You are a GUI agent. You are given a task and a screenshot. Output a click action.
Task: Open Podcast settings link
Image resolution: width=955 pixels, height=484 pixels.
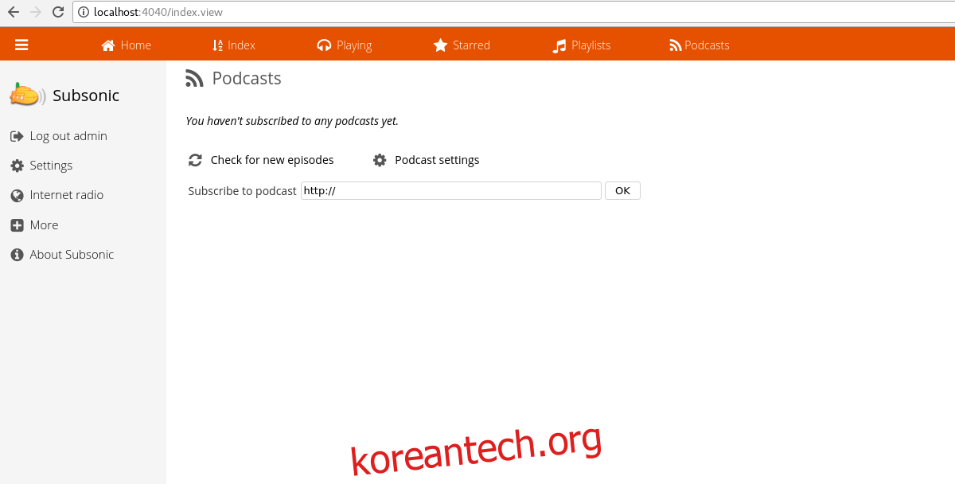(x=437, y=160)
